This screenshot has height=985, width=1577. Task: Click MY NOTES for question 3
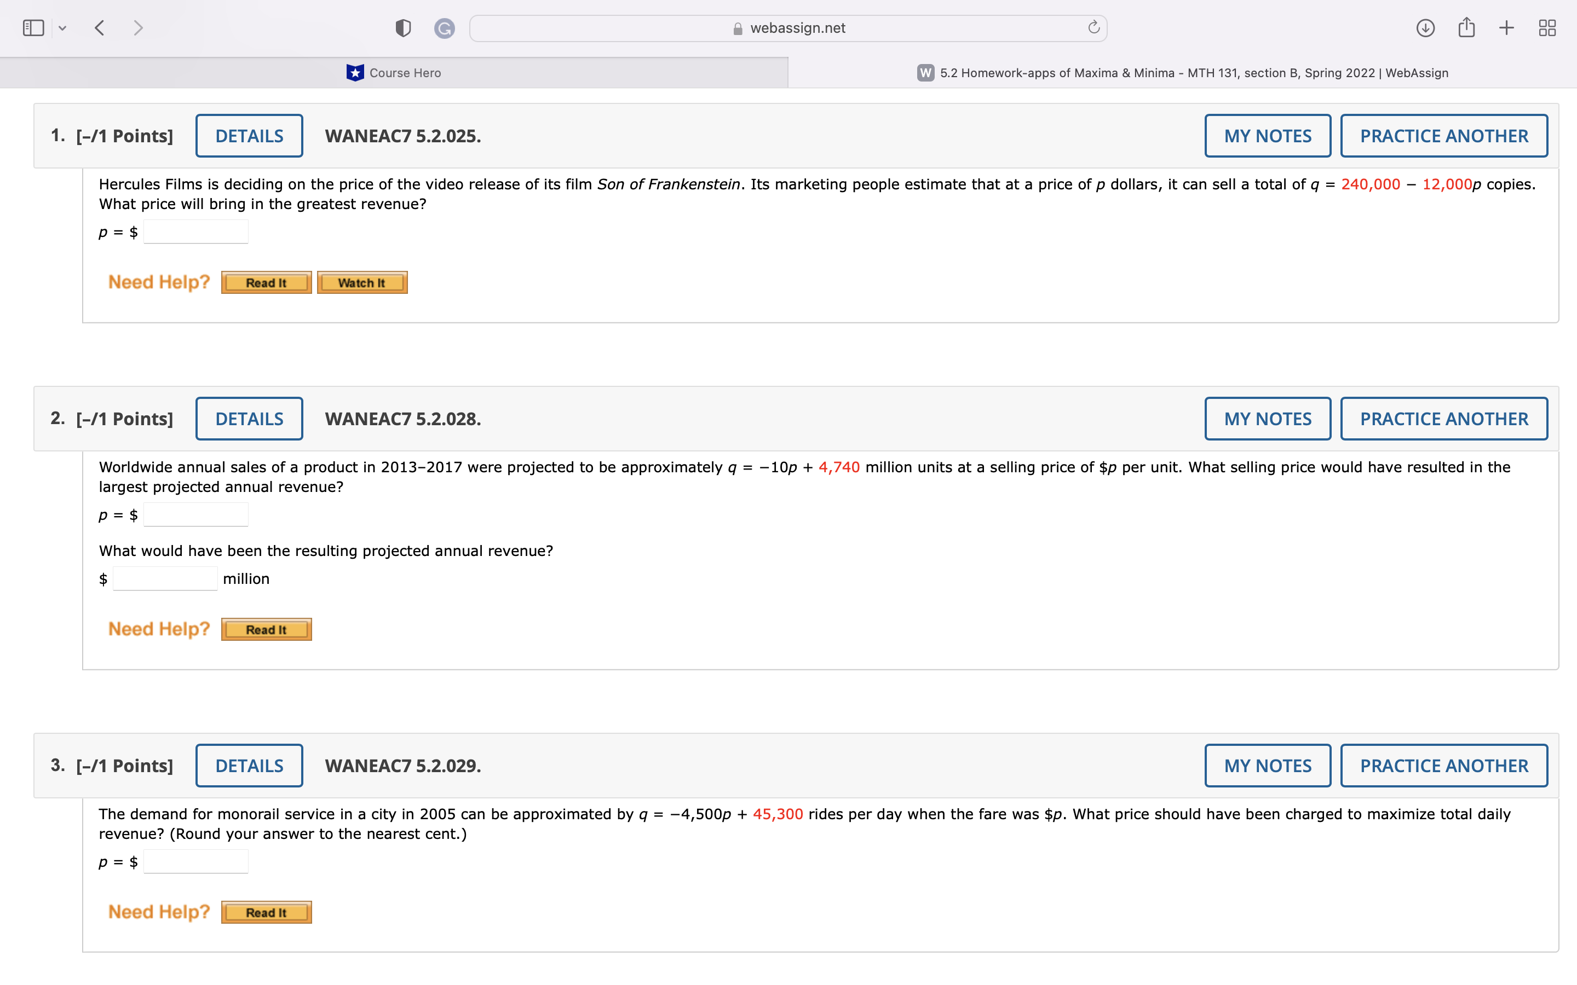pyautogui.click(x=1267, y=765)
